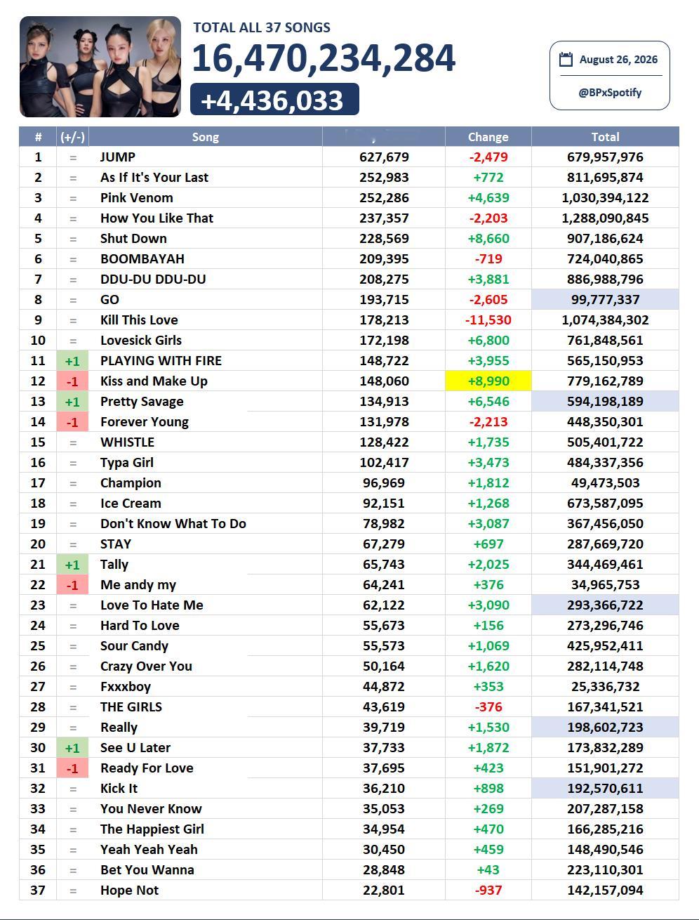This screenshot has height=920, width=699.
Task: Click the Song column header
Action: pos(206,137)
